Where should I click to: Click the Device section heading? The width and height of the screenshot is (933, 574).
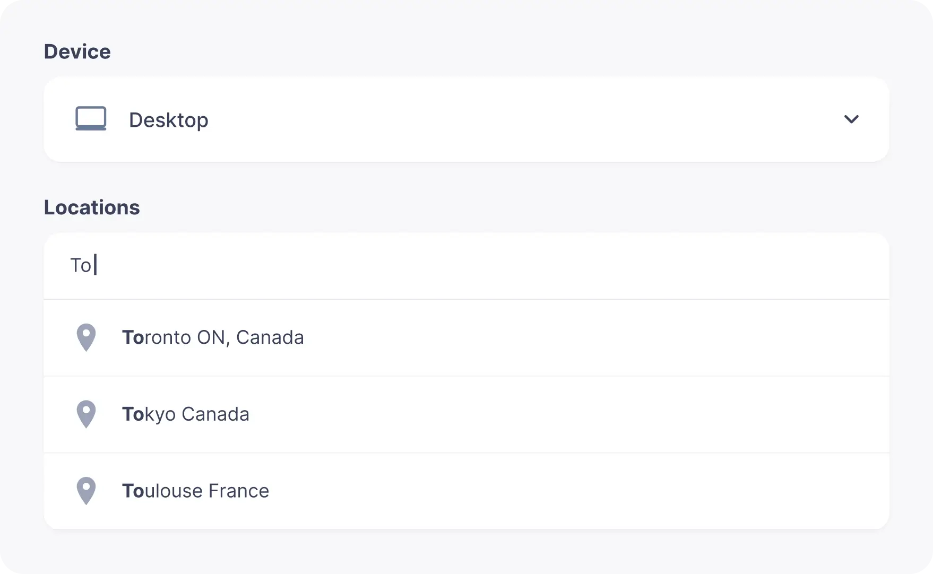77,51
